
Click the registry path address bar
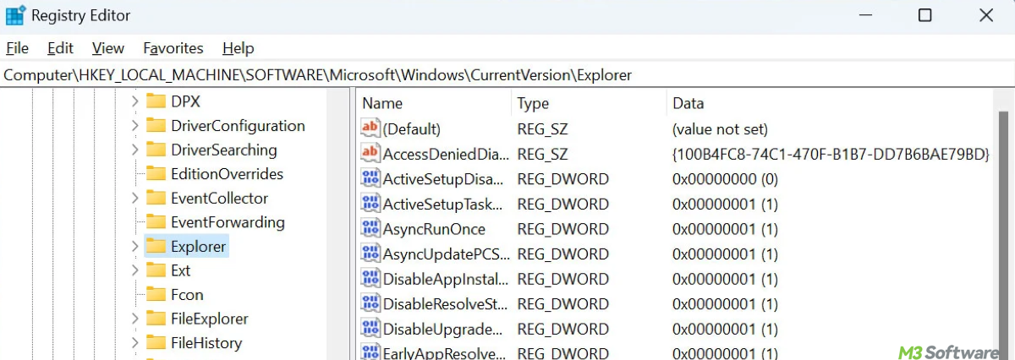[507, 74]
